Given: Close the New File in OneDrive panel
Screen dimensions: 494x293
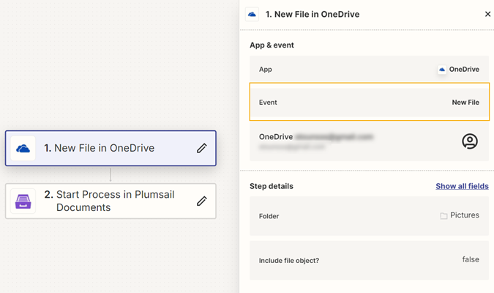Looking at the screenshot, I should 487,14.
